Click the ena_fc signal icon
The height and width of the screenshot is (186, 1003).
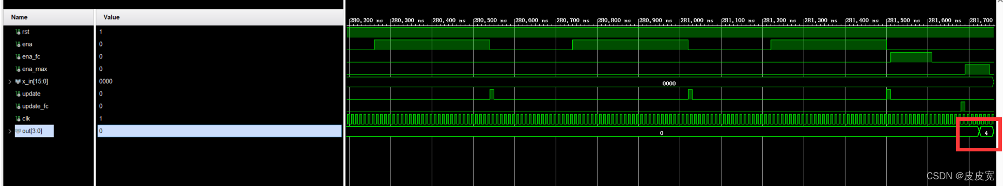tap(18, 57)
